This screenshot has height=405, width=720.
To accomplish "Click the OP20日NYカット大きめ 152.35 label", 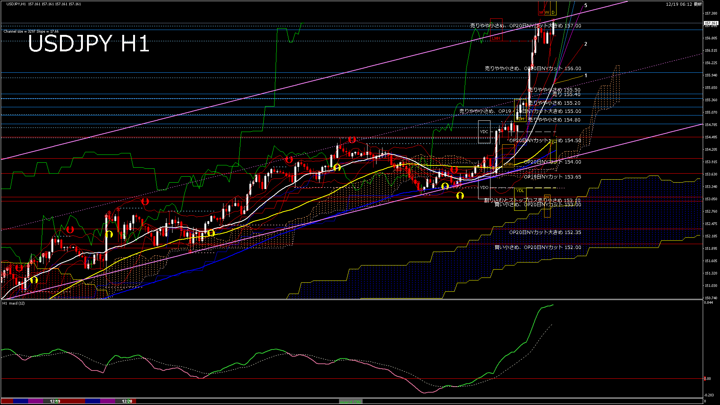I will 545,232.
